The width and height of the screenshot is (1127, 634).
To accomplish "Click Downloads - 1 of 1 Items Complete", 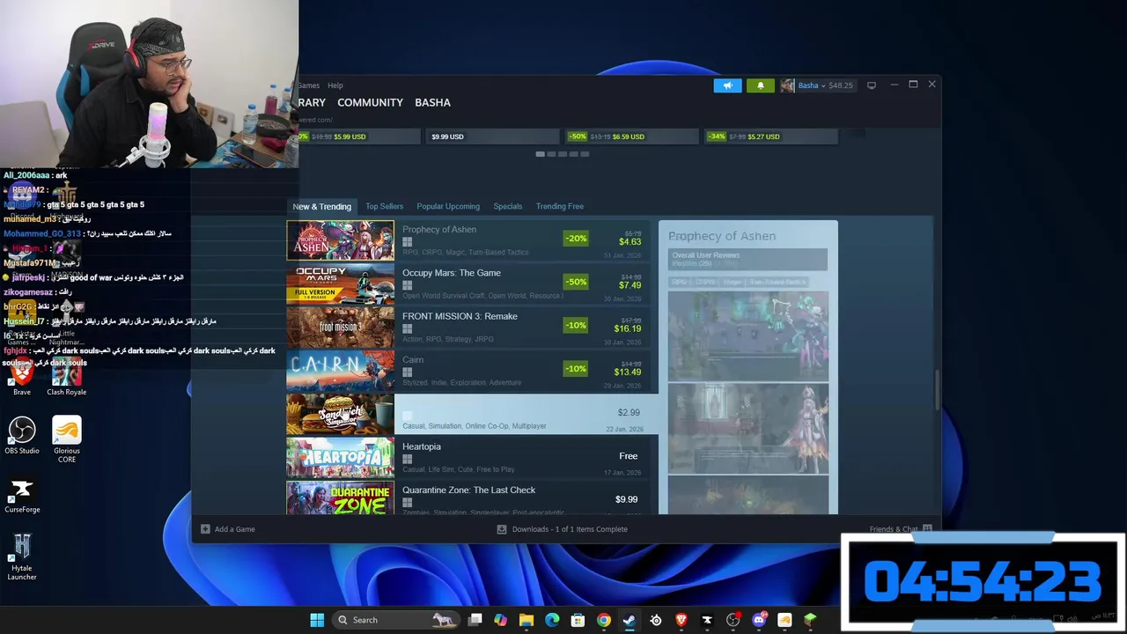I will pos(562,529).
